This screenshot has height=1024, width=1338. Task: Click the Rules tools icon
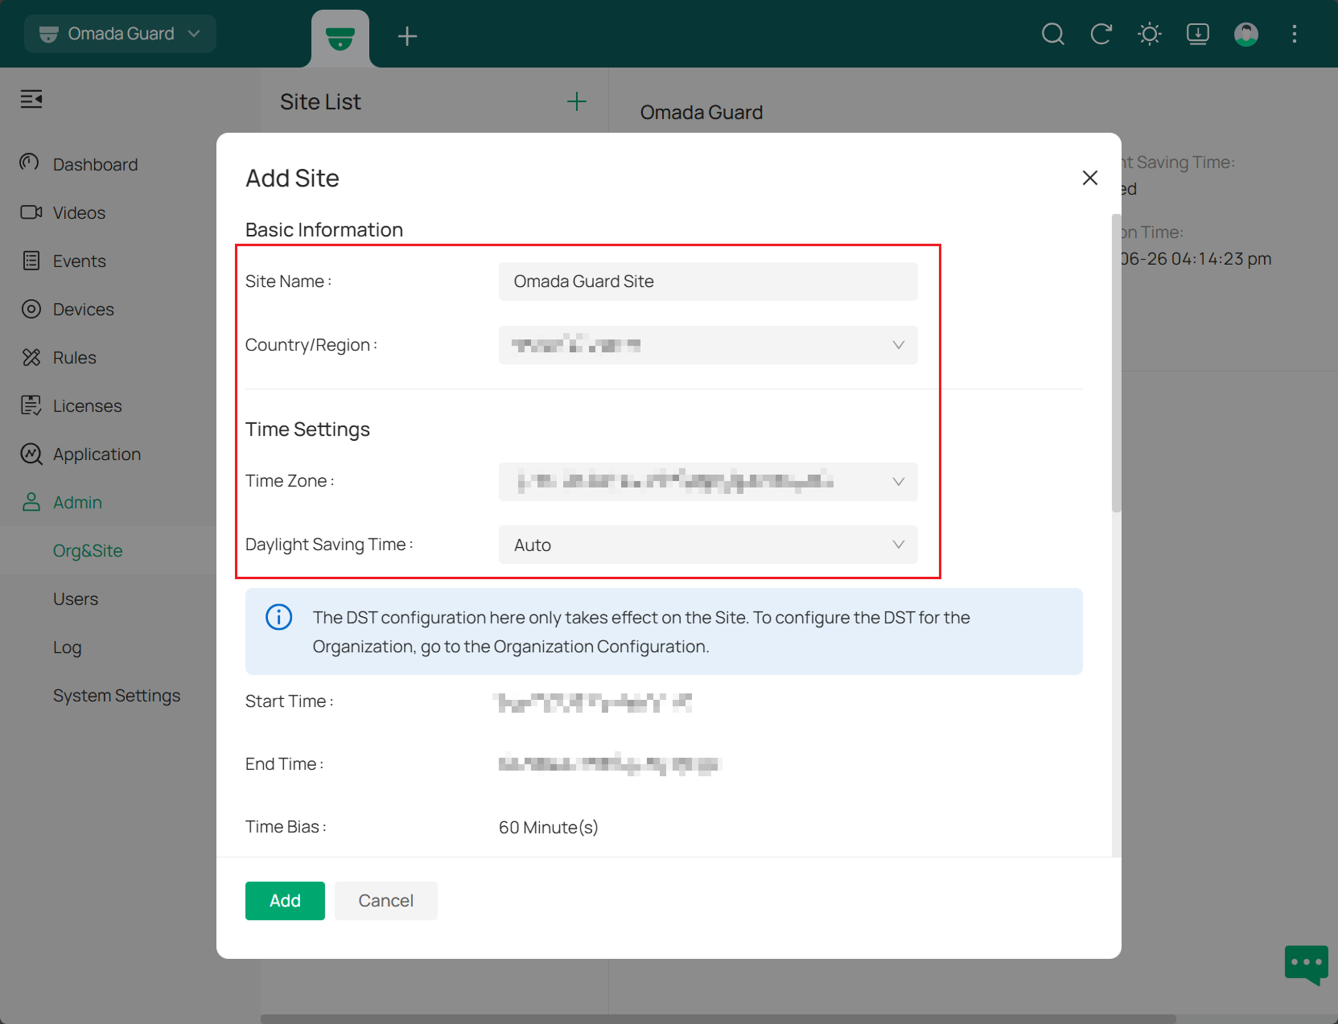pyautogui.click(x=31, y=357)
